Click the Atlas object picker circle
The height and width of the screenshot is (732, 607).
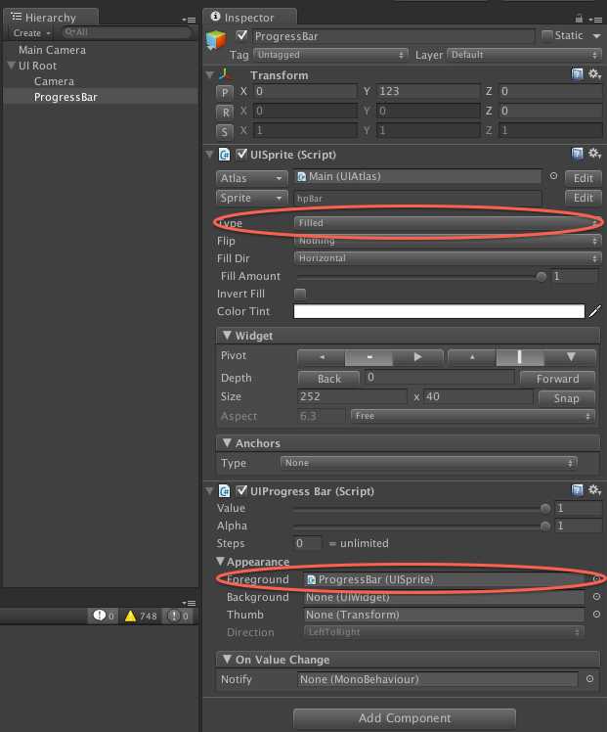[x=553, y=176]
